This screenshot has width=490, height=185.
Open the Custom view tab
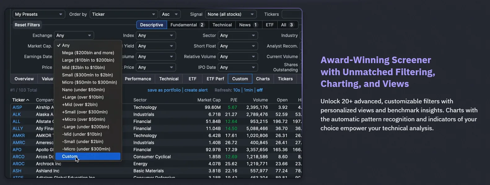coord(240,79)
